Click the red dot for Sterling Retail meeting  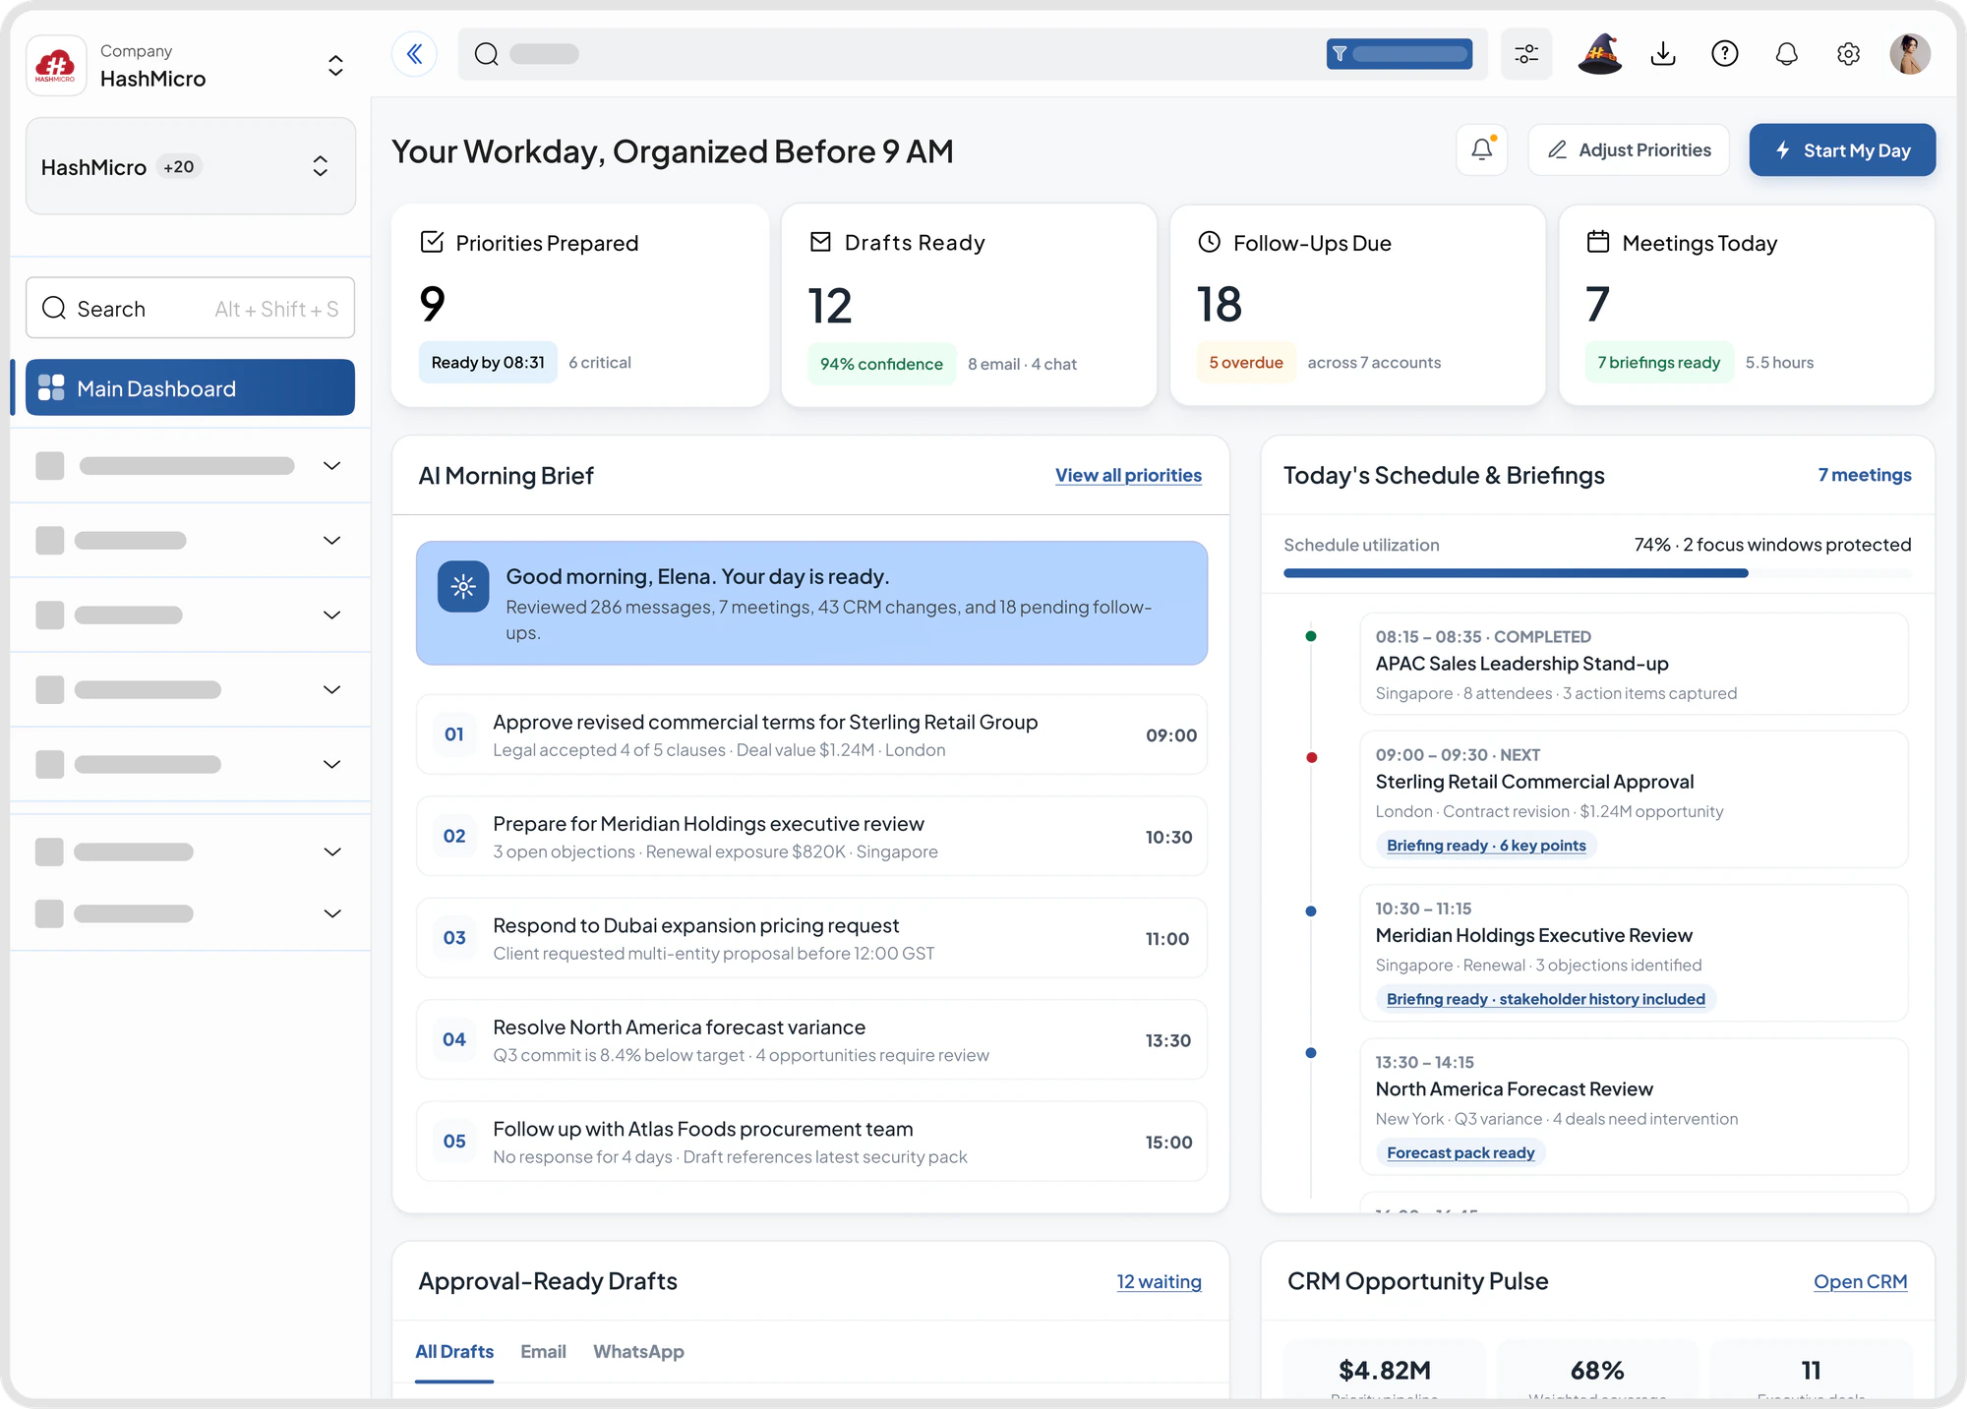point(1311,757)
